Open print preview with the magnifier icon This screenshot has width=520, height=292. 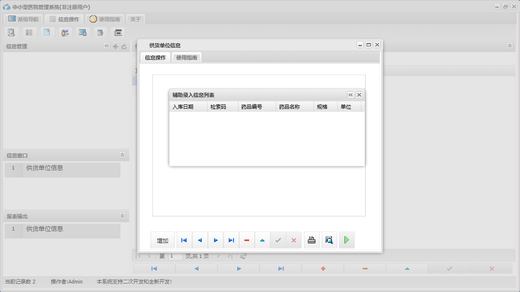(329, 240)
